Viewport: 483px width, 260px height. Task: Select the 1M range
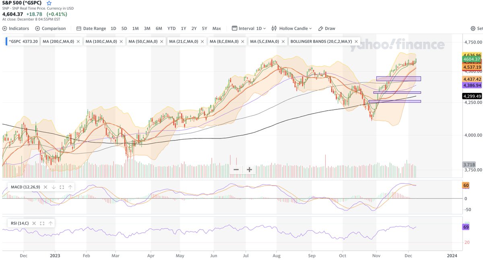(x=136, y=29)
